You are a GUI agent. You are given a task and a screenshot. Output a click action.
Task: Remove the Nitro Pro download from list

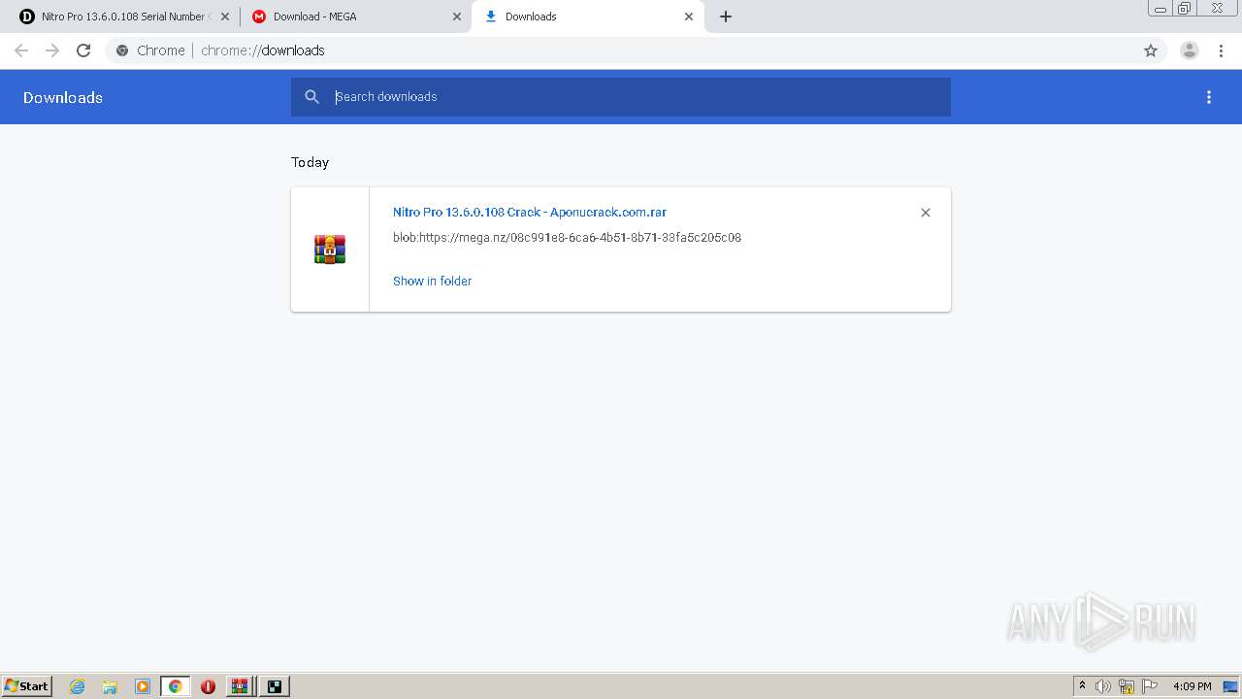[x=926, y=213]
